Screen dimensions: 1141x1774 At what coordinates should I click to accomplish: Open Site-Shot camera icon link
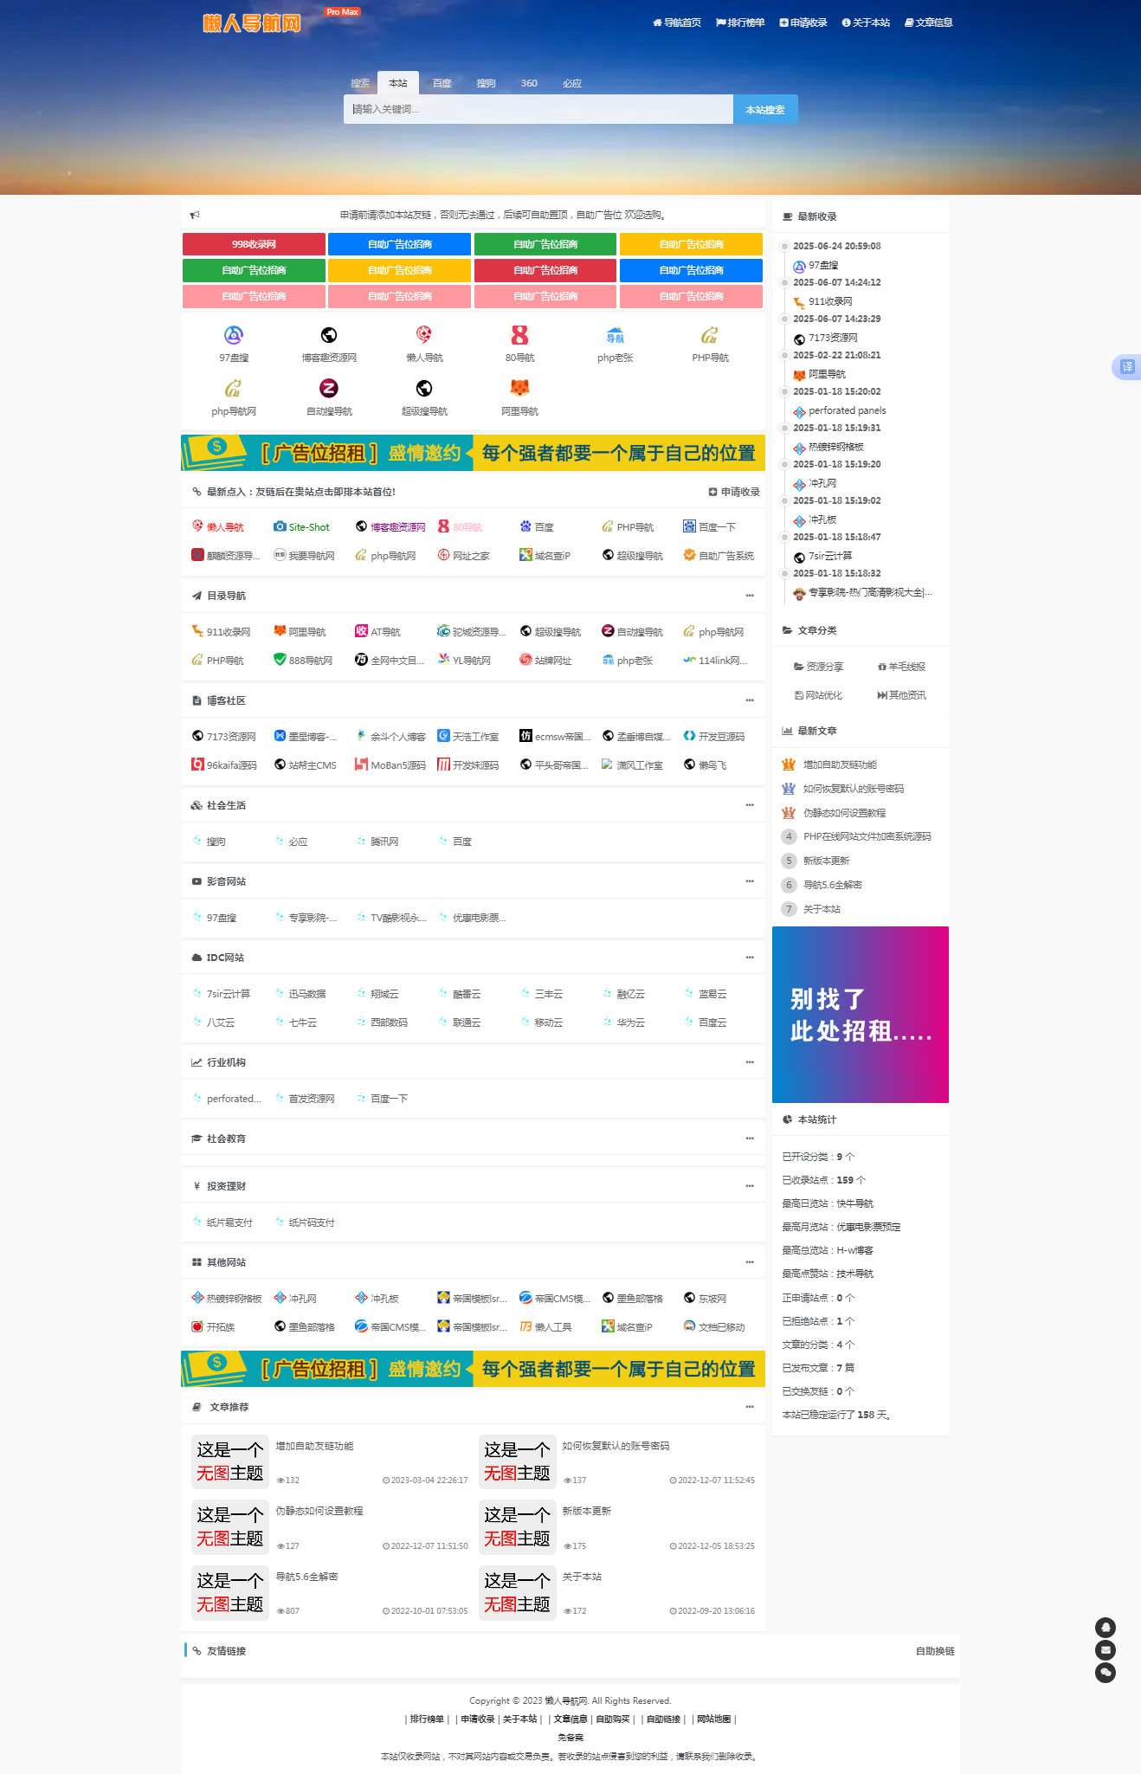[x=301, y=526]
